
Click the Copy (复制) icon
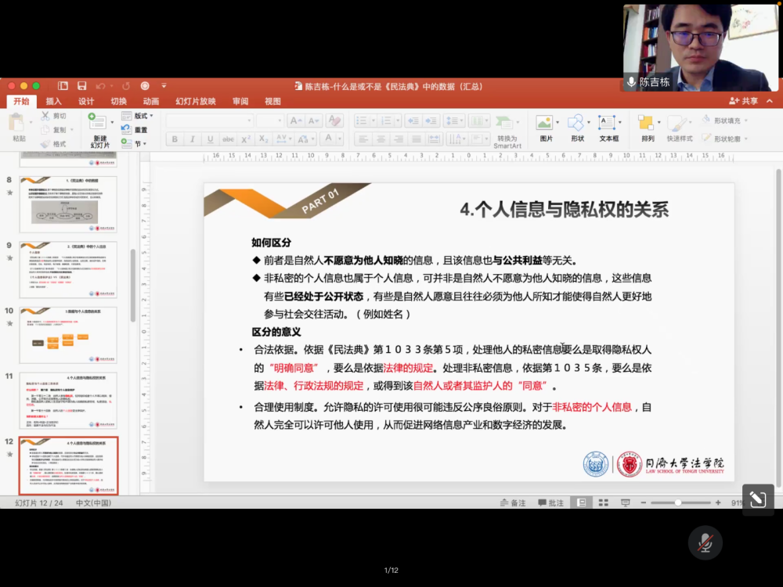point(45,130)
